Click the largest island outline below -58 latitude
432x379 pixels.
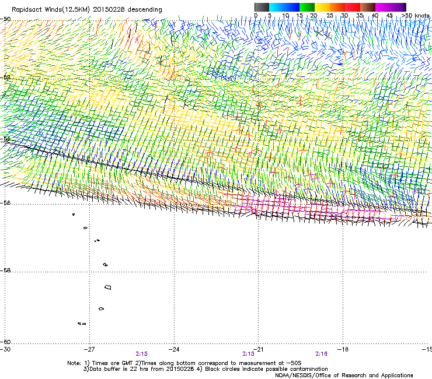pyautogui.click(x=108, y=287)
